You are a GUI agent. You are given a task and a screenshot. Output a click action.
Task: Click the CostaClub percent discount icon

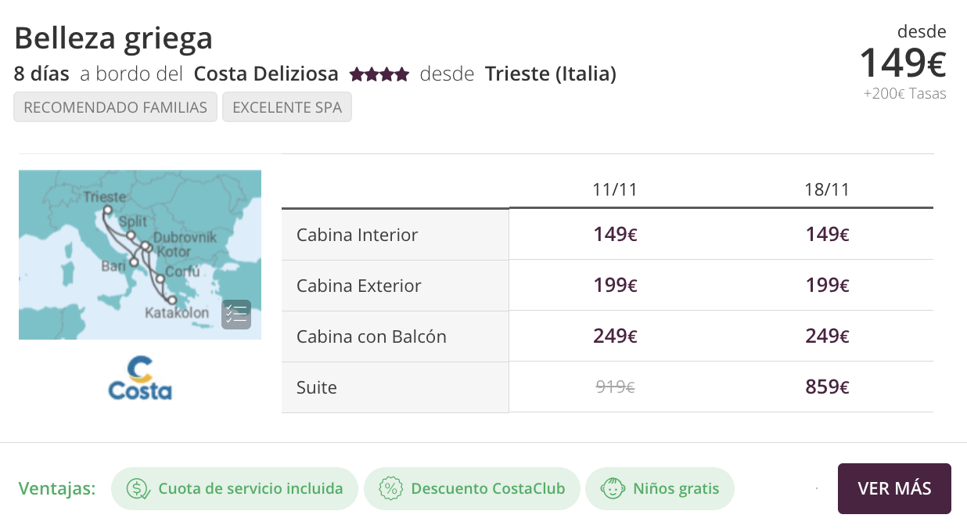pyautogui.click(x=390, y=488)
